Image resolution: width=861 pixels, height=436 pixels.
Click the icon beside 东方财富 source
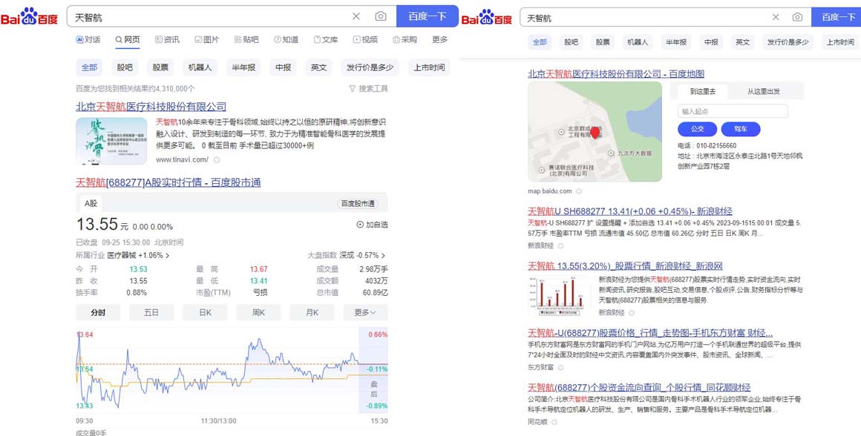(x=561, y=367)
